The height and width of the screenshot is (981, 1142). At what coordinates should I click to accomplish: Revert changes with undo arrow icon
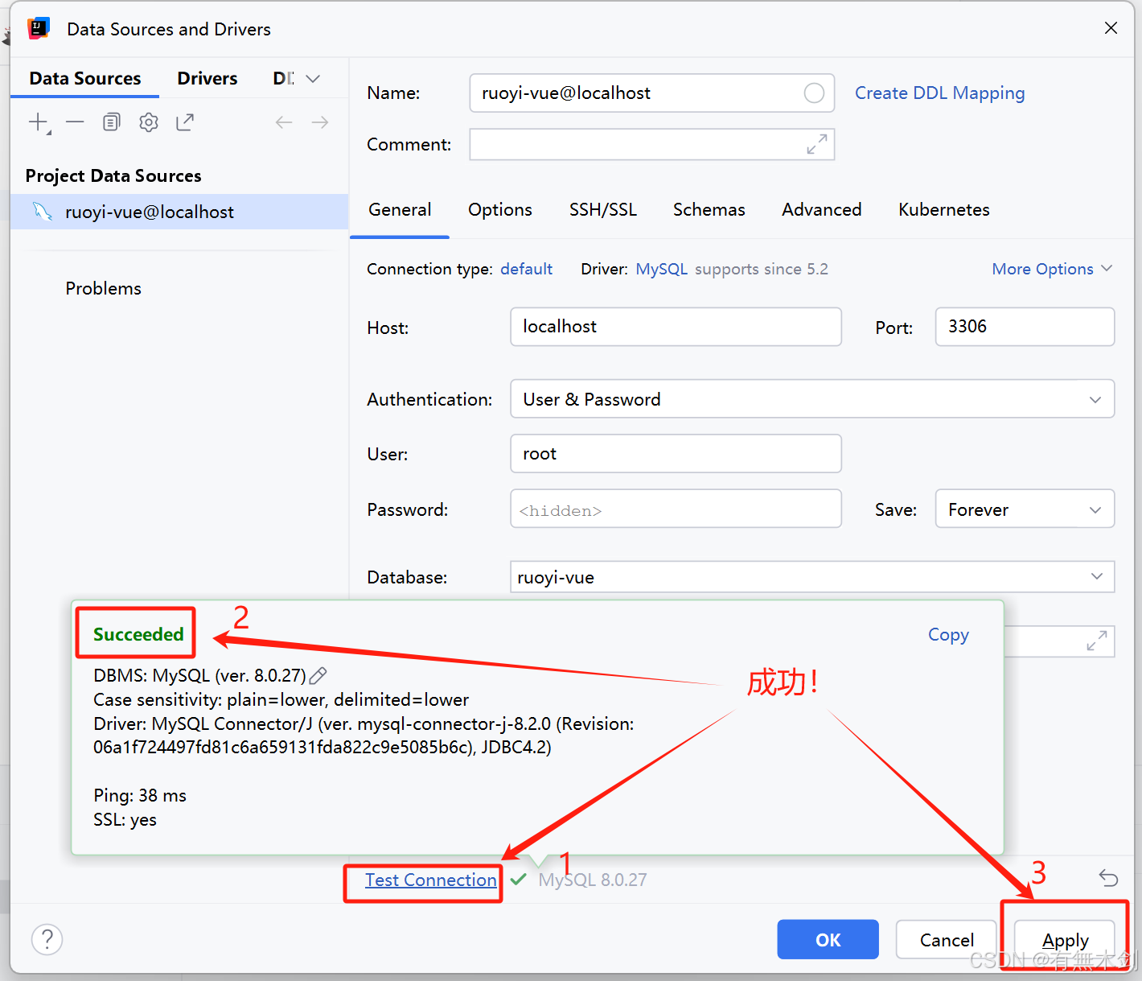pyautogui.click(x=1108, y=878)
